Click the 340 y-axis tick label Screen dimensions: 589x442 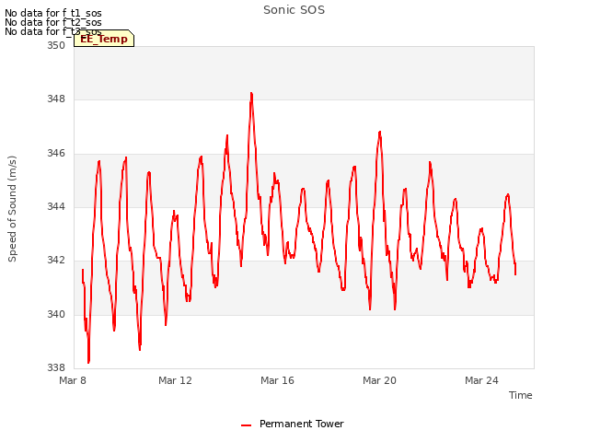tap(56, 314)
